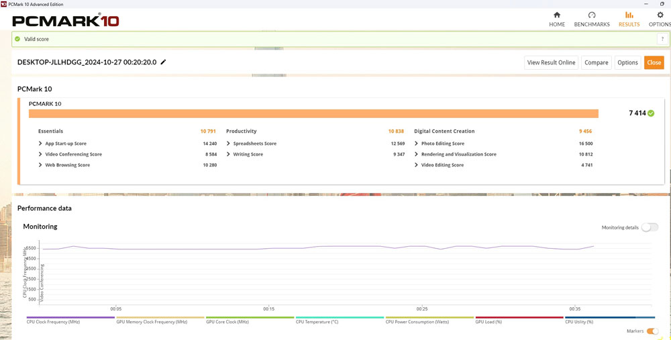
Task: Toggle the Monitoring details switch
Action: point(650,227)
